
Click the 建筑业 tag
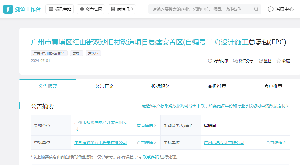tap(93, 53)
